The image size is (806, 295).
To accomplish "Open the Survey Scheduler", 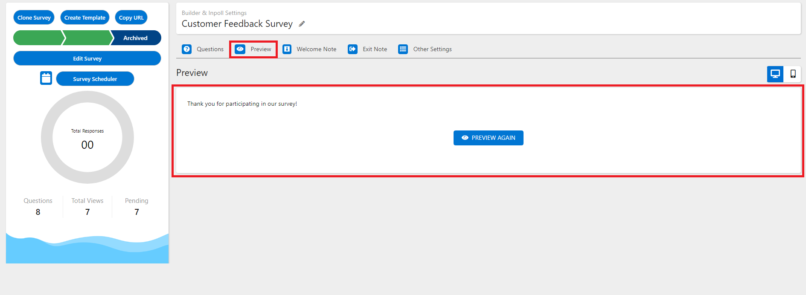I will (x=95, y=79).
